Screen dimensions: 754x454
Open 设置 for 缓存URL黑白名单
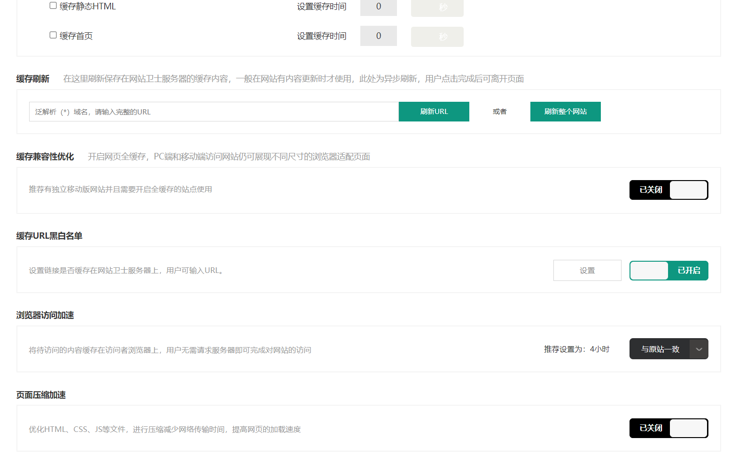point(587,271)
